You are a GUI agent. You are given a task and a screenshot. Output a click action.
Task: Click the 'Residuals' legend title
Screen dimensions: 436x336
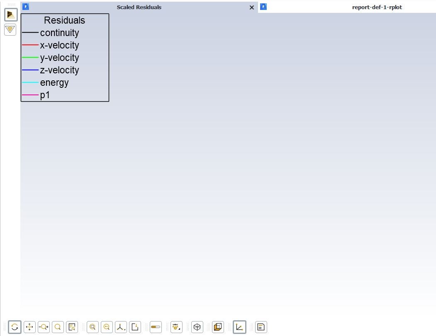click(x=65, y=20)
